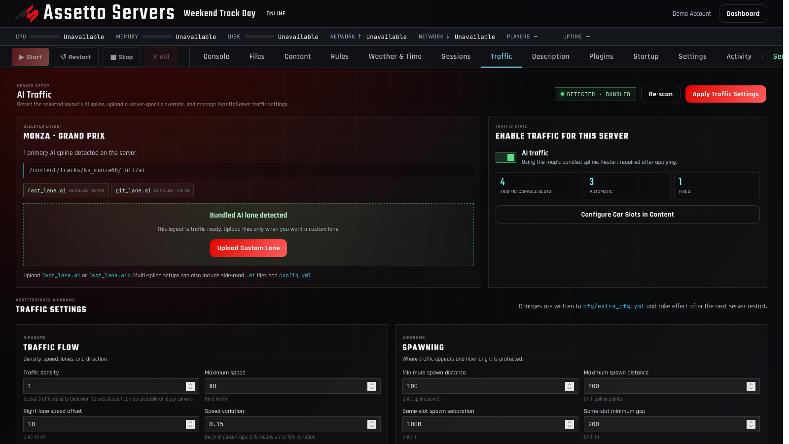789x444 pixels.
Task: Switch to the Activity tab
Action: click(739, 57)
